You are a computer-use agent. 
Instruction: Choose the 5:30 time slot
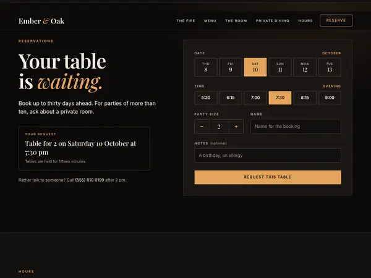tap(206, 98)
